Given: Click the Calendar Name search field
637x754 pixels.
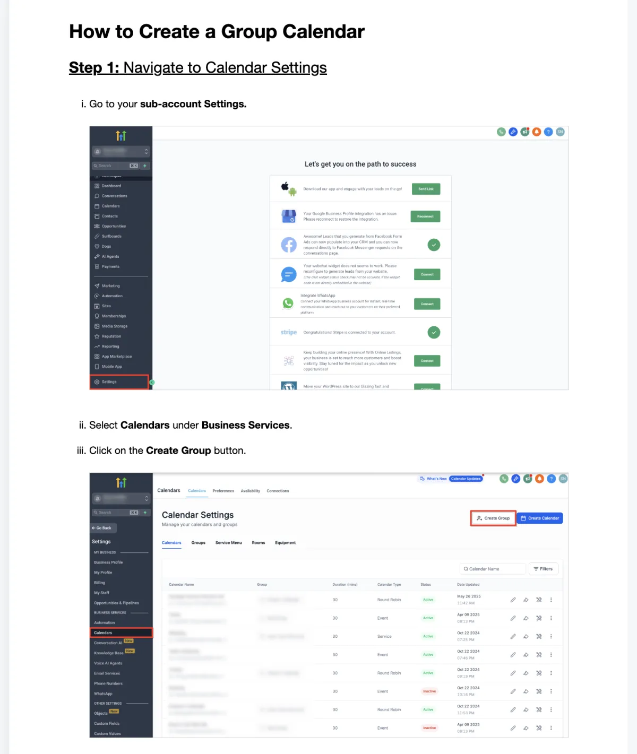Looking at the screenshot, I should coord(493,569).
